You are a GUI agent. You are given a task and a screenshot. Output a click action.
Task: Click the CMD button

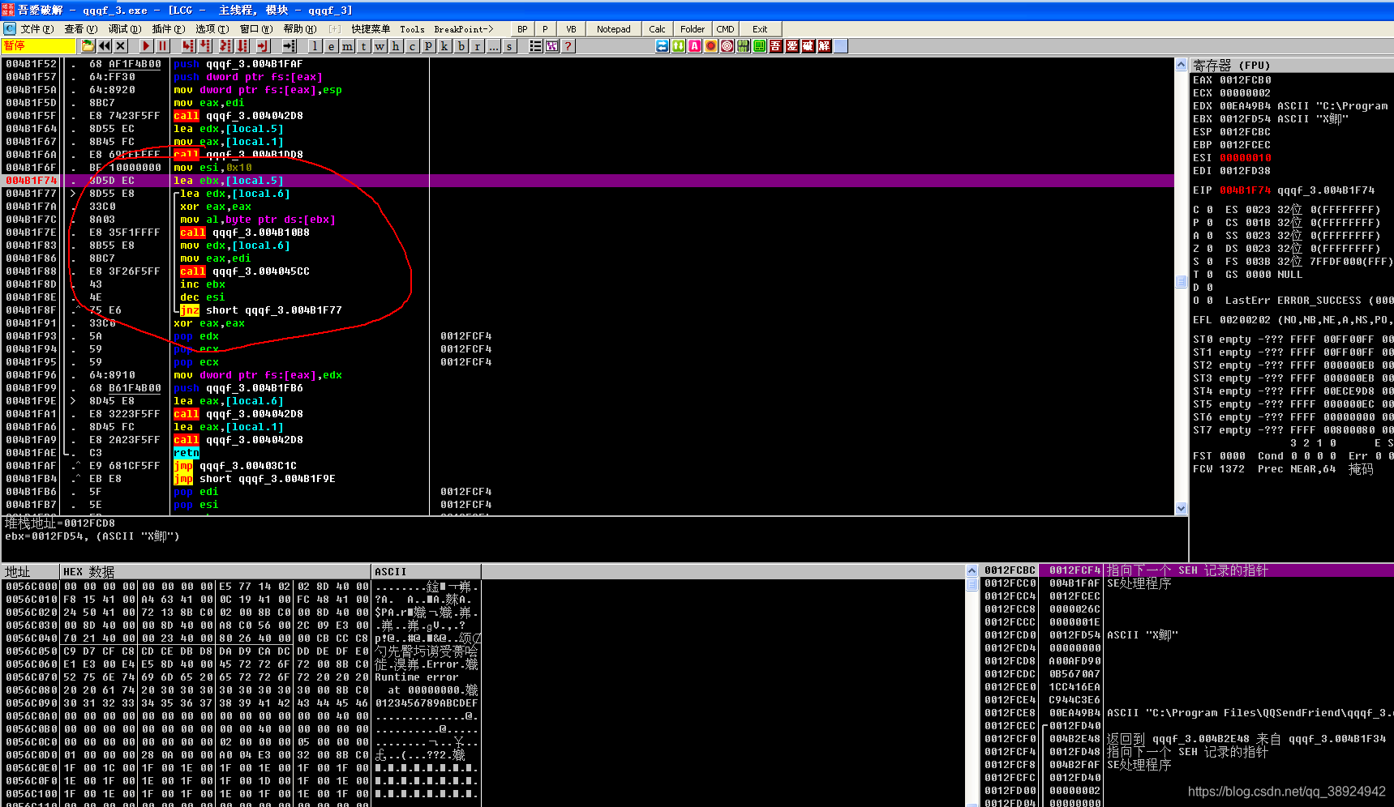pos(725,29)
